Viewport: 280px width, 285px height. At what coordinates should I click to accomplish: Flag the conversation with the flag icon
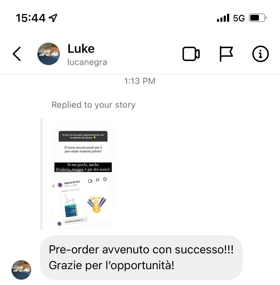(x=226, y=54)
